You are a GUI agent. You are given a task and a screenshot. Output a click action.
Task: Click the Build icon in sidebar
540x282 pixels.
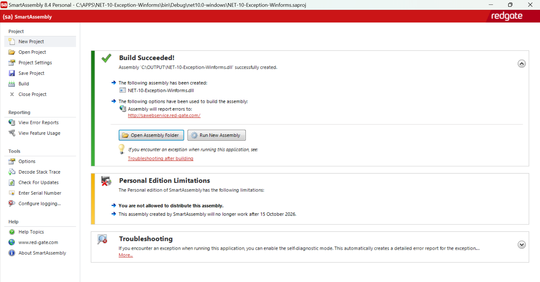[x=12, y=84]
